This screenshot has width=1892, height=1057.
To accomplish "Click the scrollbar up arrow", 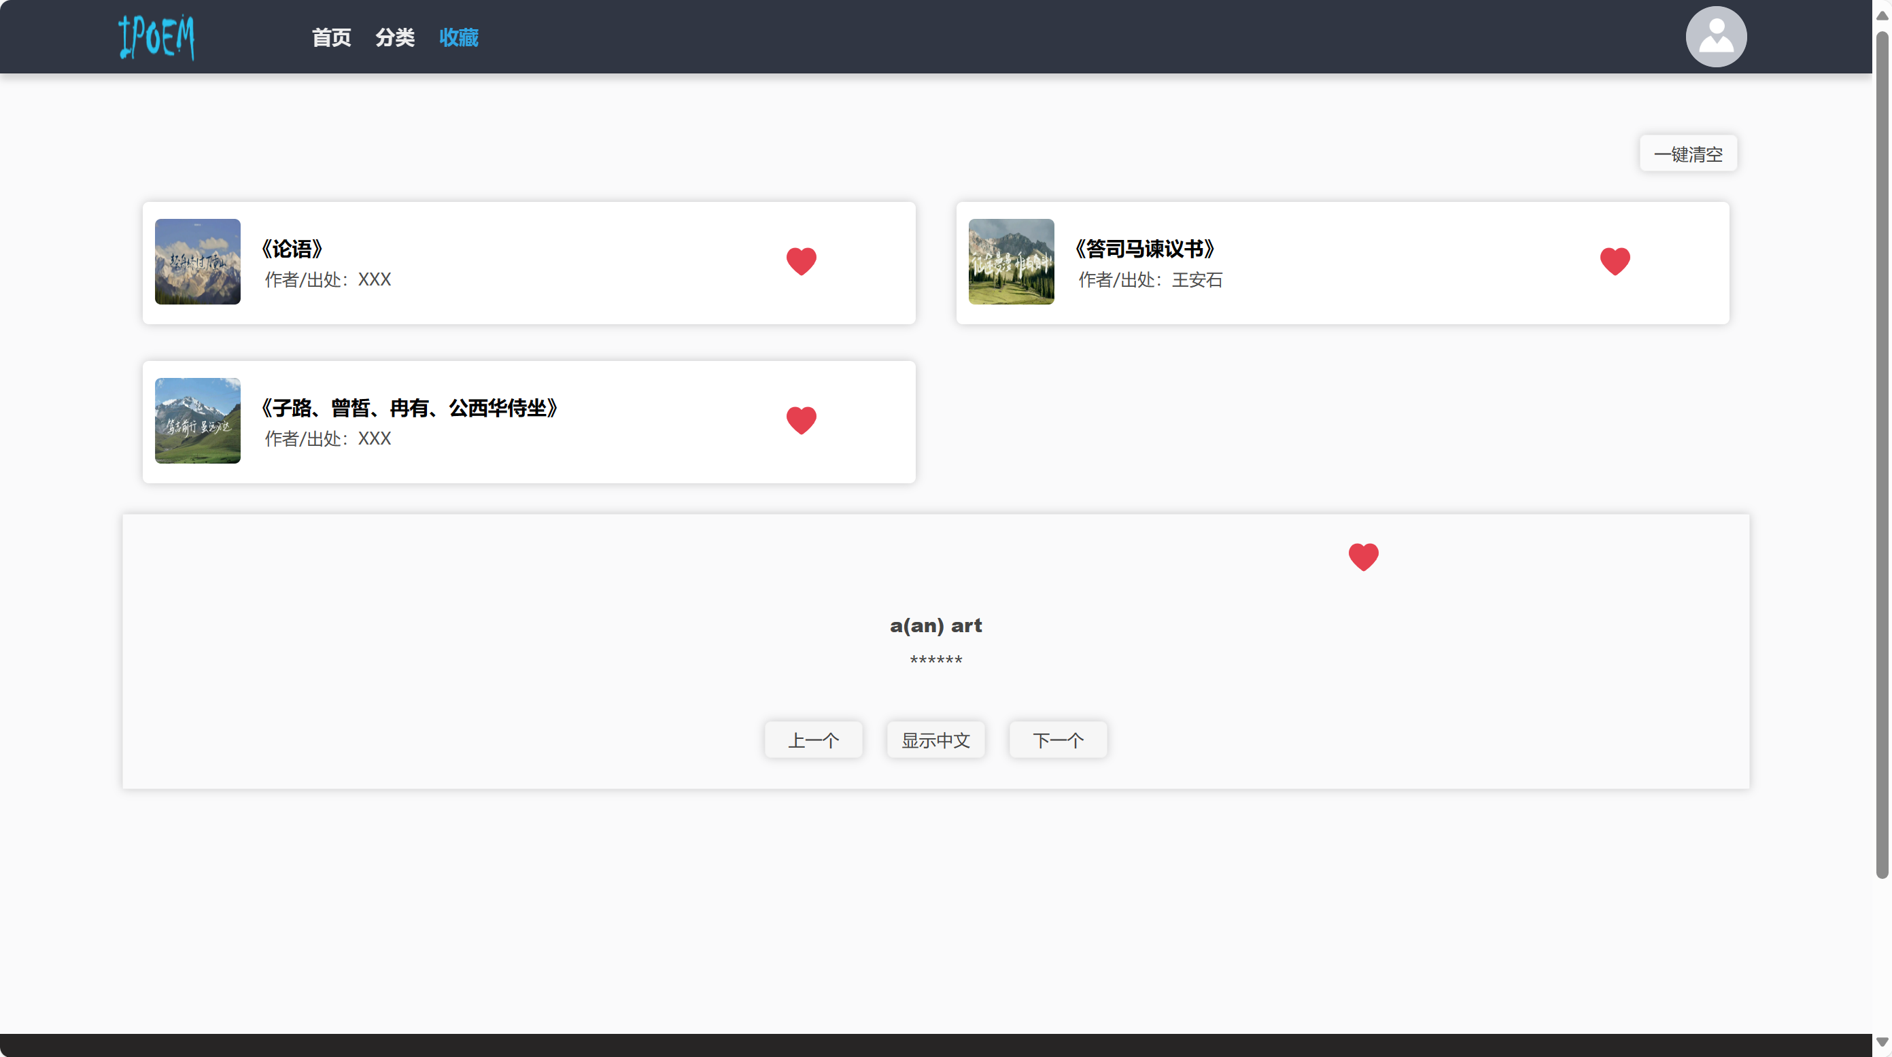I will pyautogui.click(x=1882, y=15).
